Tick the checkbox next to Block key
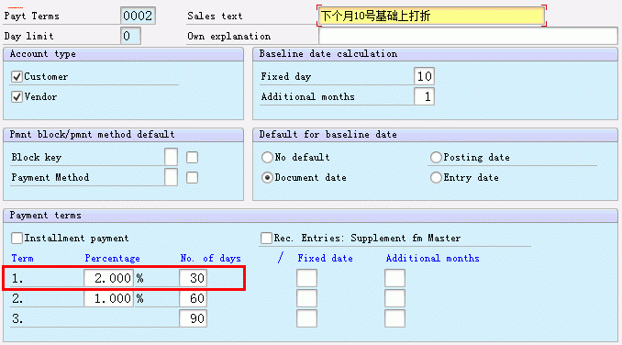The image size is (622, 345). [x=192, y=158]
